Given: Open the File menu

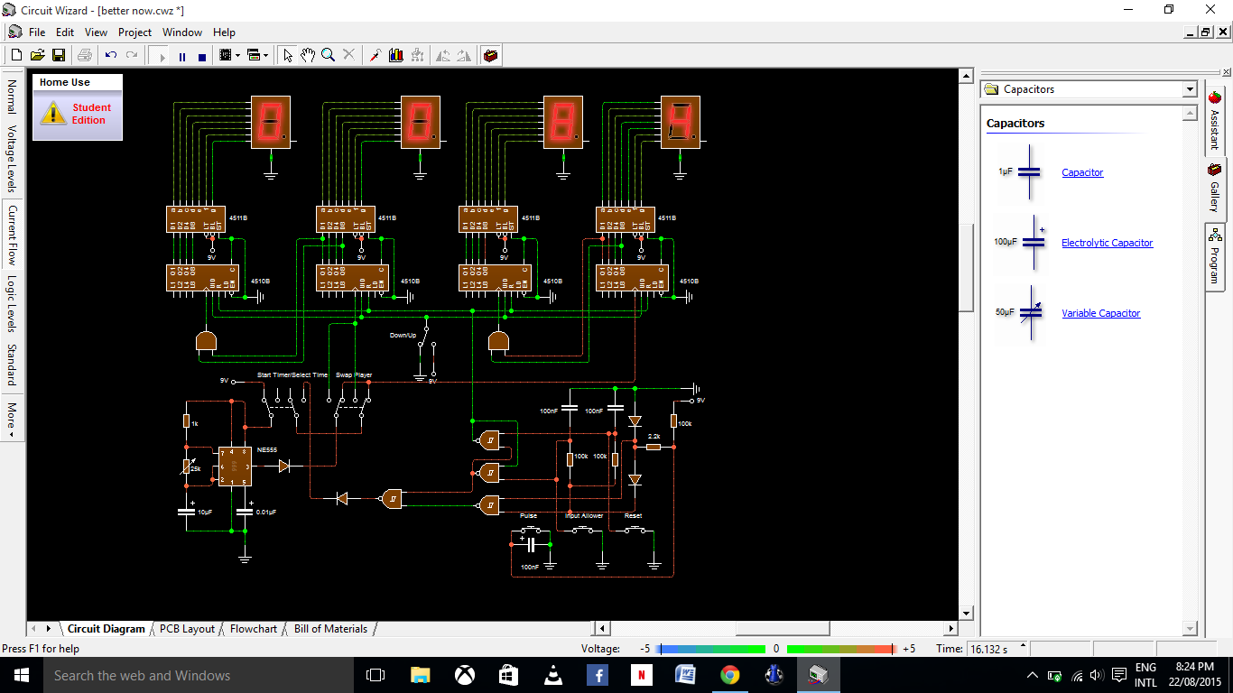Looking at the screenshot, I should [x=37, y=32].
